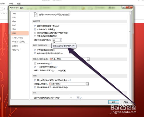This screenshot has height=117, width=144.
Task: Increase recent presentations count spinner
Action: point(78,97)
